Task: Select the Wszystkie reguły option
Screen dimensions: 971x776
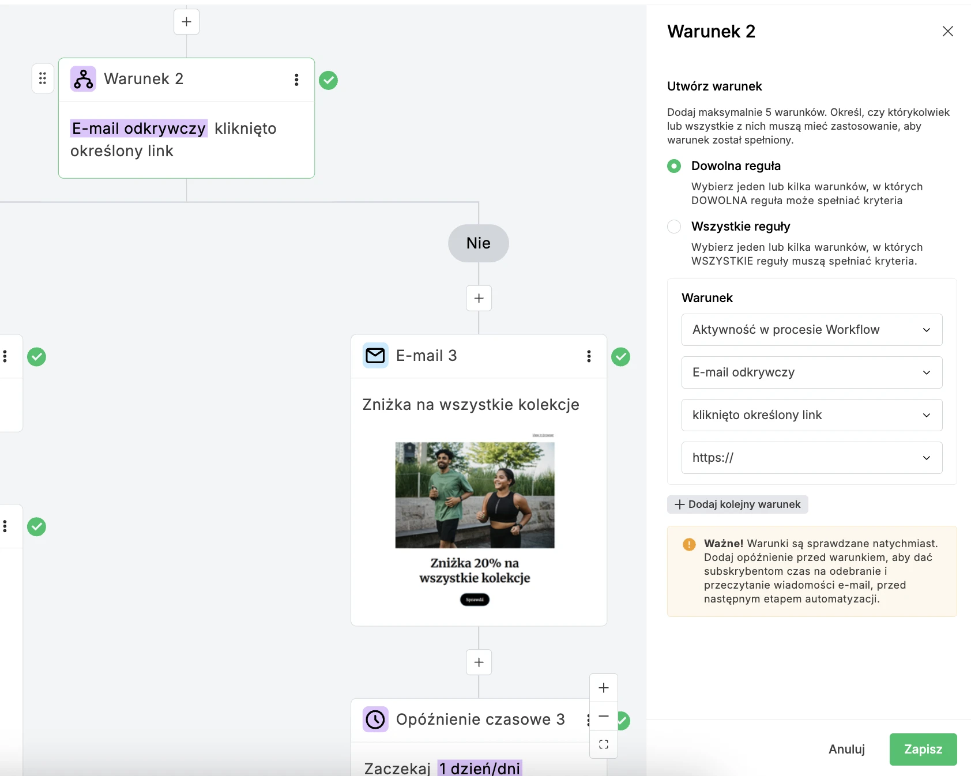Action: point(673,227)
